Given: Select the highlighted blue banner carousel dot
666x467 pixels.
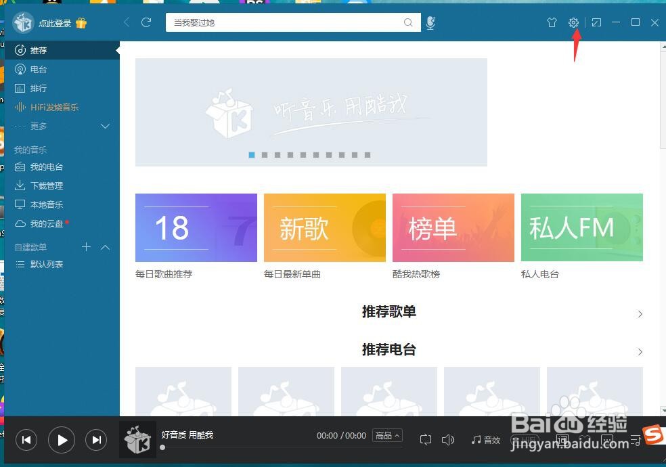Looking at the screenshot, I should 252,155.
